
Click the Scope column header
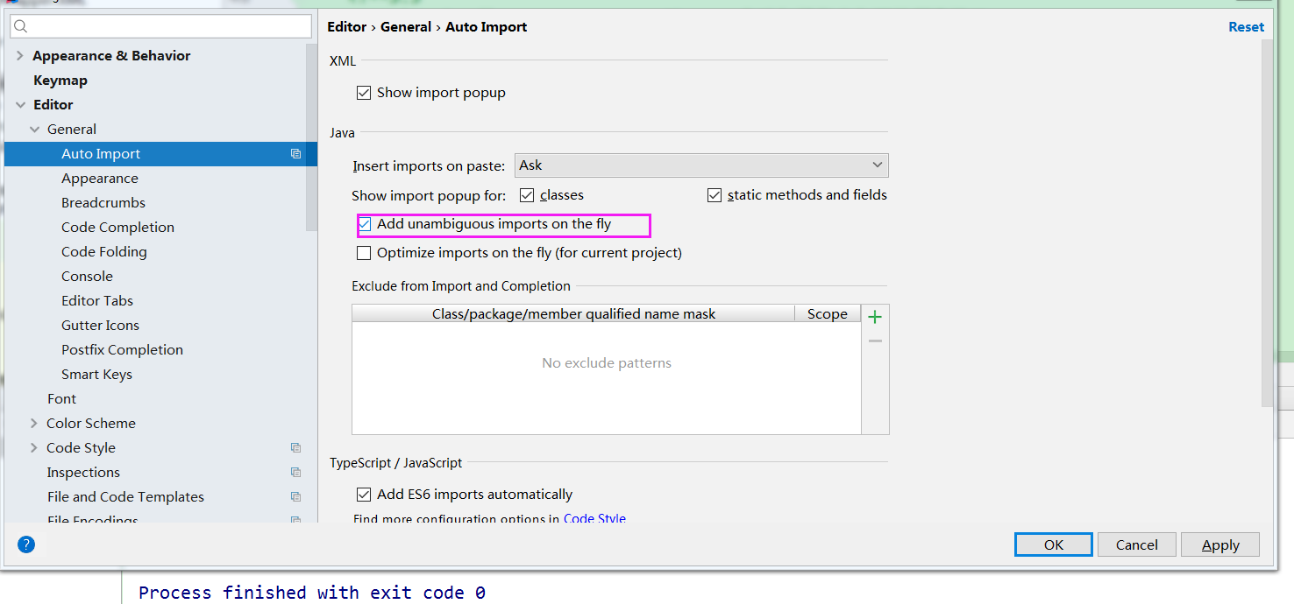[x=828, y=313]
